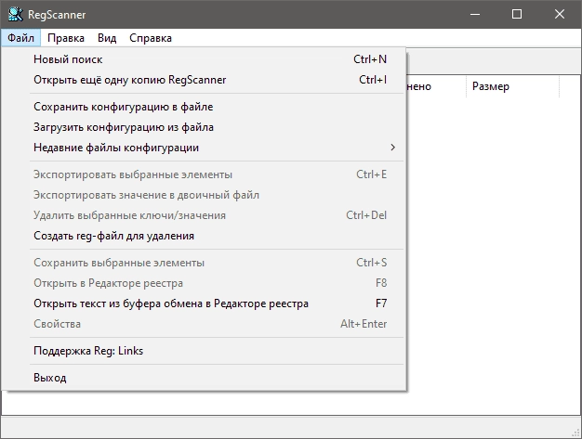Open clipboard text in Редакторе реестра (F7)
The width and height of the screenshot is (582, 439).
pyautogui.click(x=203, y=303)
